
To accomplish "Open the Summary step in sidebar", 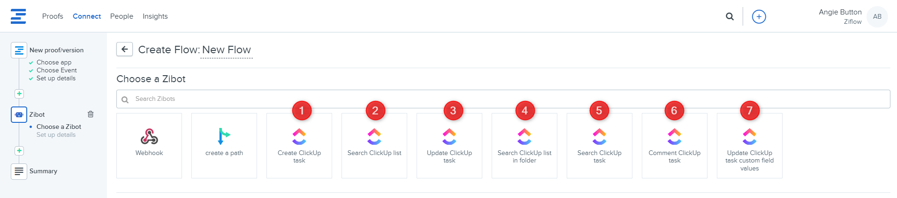I will (43, 171).
